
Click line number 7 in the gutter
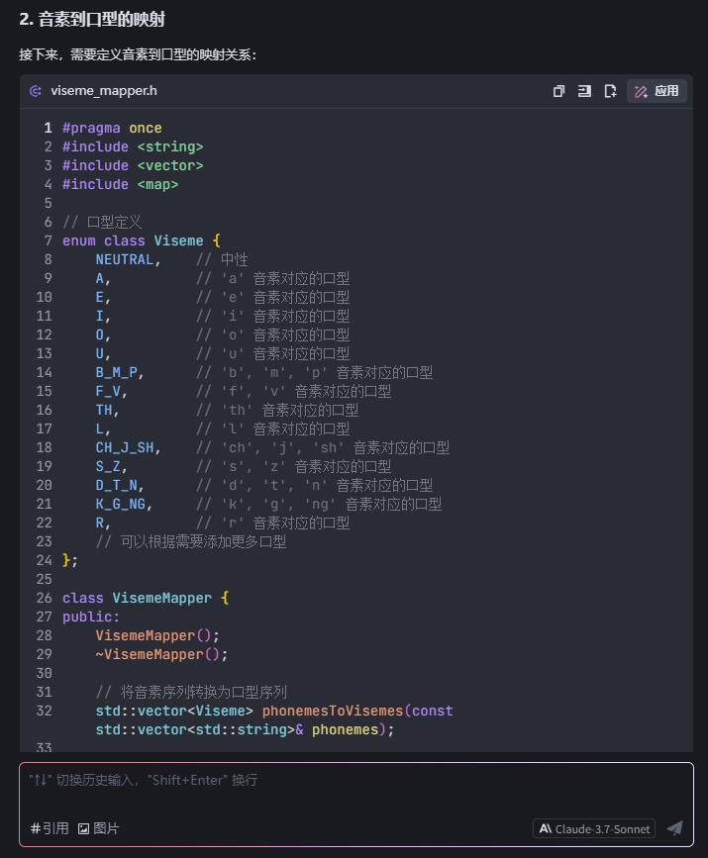tap(48, 240)
